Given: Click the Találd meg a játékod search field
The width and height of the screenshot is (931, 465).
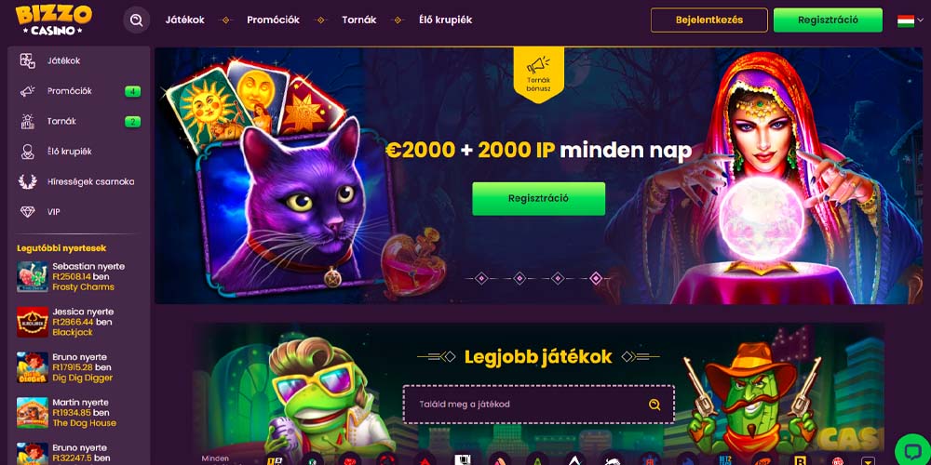Looking at the screenshot, I should [538, 405].
